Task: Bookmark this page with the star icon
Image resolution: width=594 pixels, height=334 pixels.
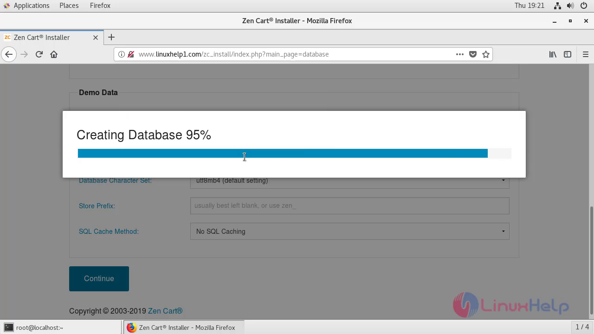Action: coord(486,54)
